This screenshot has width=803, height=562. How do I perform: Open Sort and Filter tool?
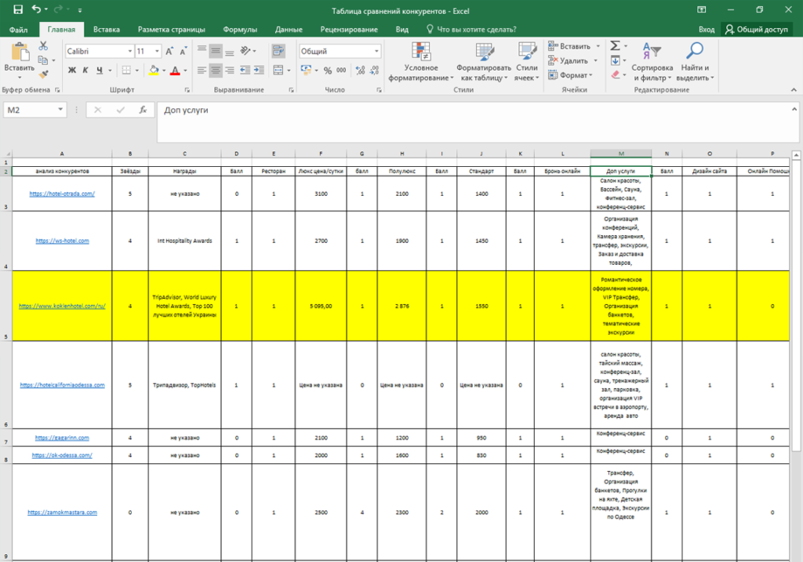[x=652, y=61]
